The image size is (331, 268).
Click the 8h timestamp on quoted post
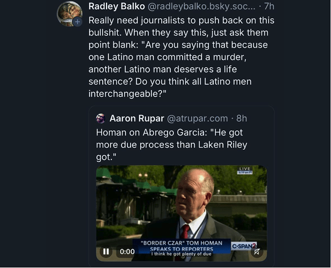(242, 118)
